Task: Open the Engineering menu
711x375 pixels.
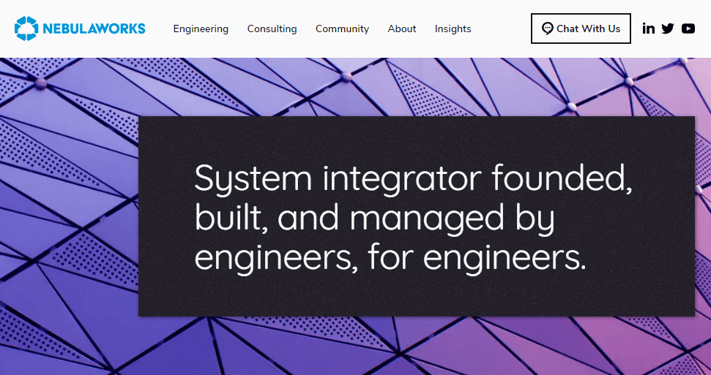Action: [201, 29]
